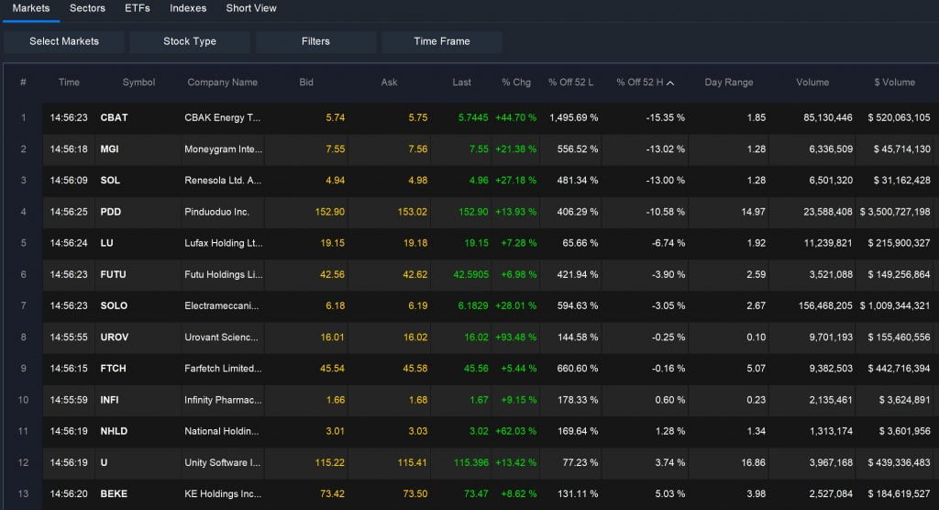Click the SOLO ticker symbol
939x510 pixels.
114,305
